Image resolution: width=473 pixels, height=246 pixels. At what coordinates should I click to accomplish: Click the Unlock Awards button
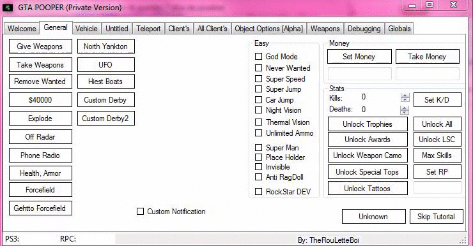tap(368, 140)
